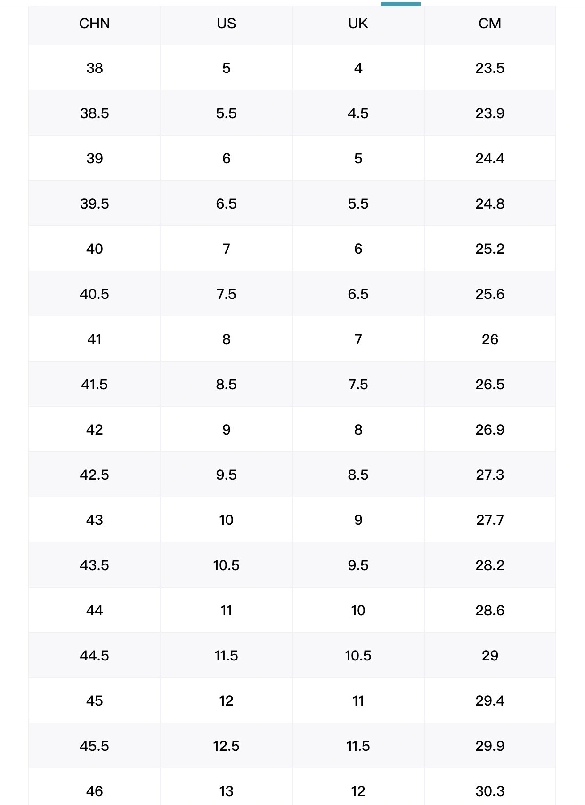Viewport: 585px width, 805px height.
Task: Select the UK column header
Action: (x=358, y=24)
